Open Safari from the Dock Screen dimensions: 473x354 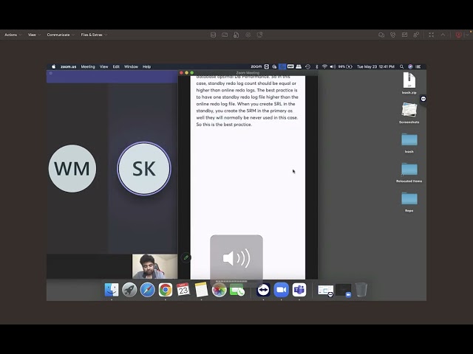point(148,290)
